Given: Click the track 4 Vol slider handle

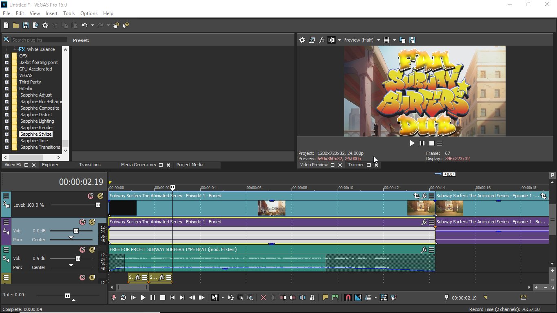Looking at the screenshot, I should pyautogui.click(x=76, y=231).
